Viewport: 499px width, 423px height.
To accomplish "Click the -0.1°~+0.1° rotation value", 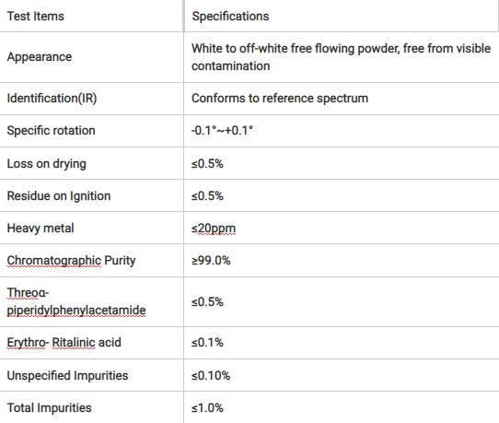I will tap(222, 131).
